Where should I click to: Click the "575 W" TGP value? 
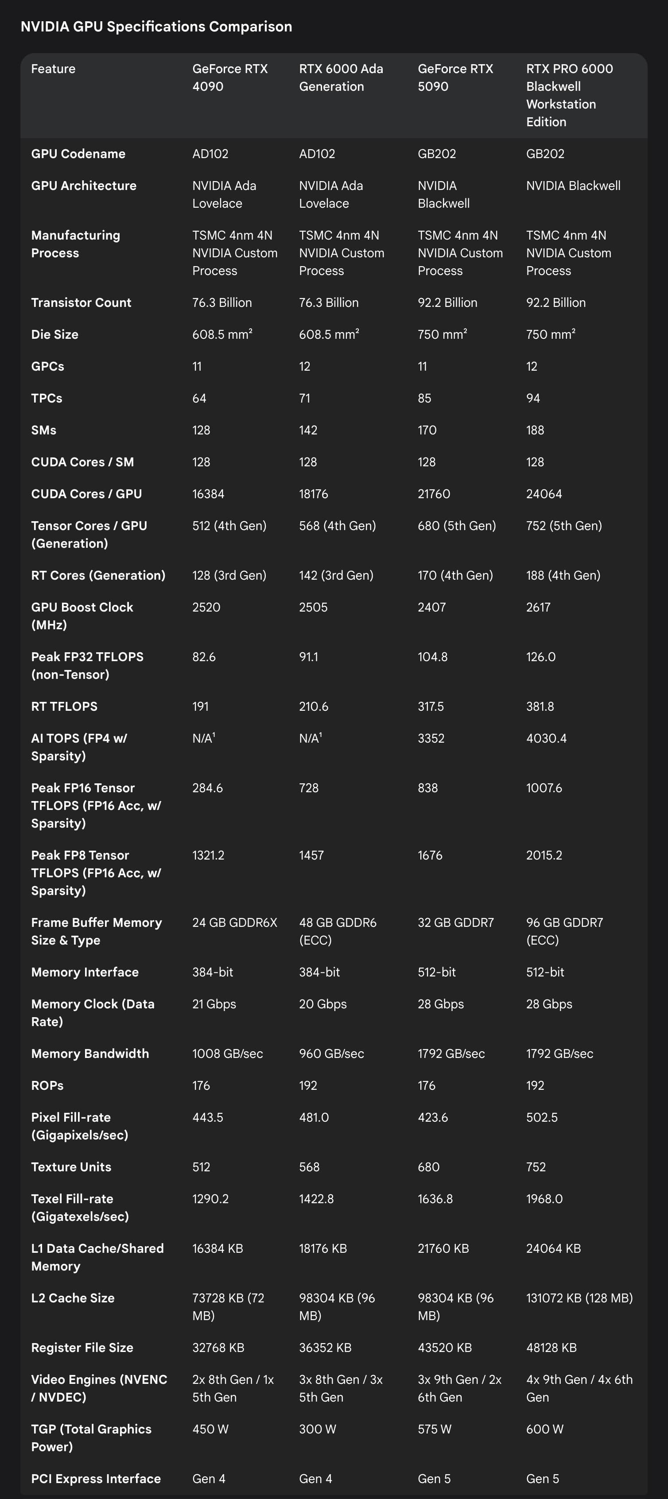point(434,1429)
